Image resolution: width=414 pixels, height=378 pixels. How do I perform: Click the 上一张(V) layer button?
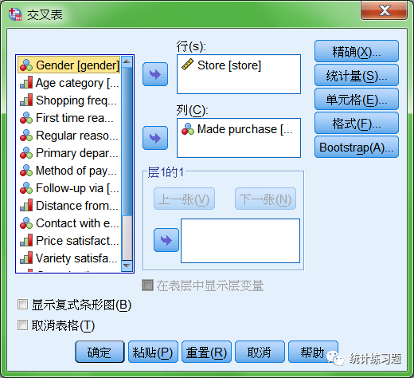(x=184, y=199)
